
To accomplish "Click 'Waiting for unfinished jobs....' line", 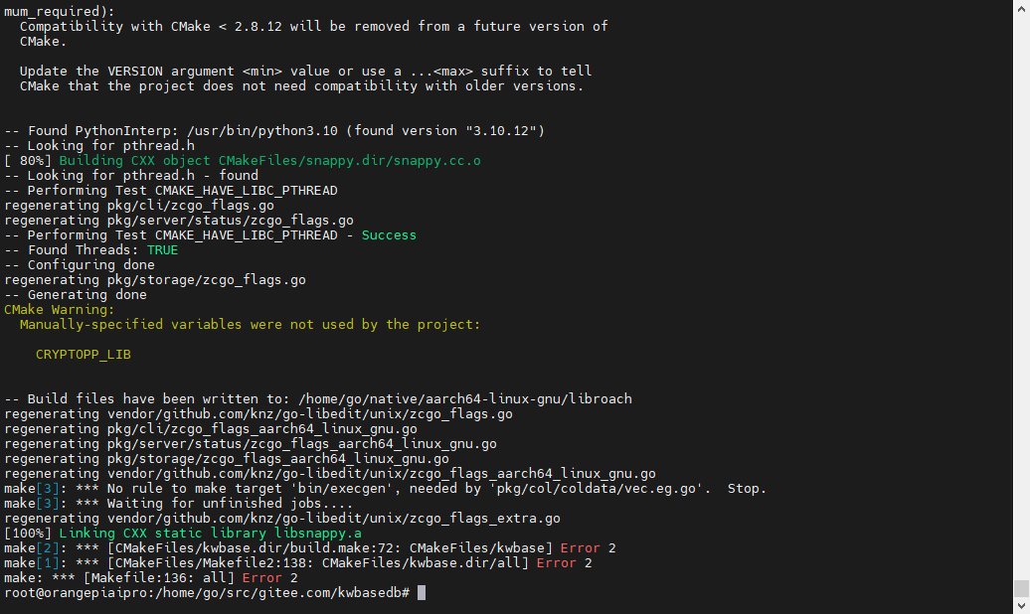I will (x=178, y=504).
